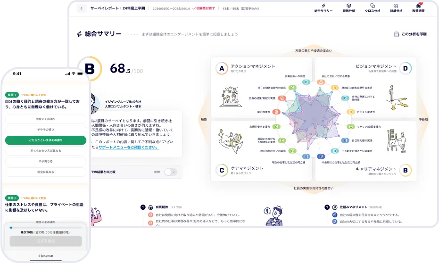Click grade A badge of アクションマネジメント

(x=222, y=68)
